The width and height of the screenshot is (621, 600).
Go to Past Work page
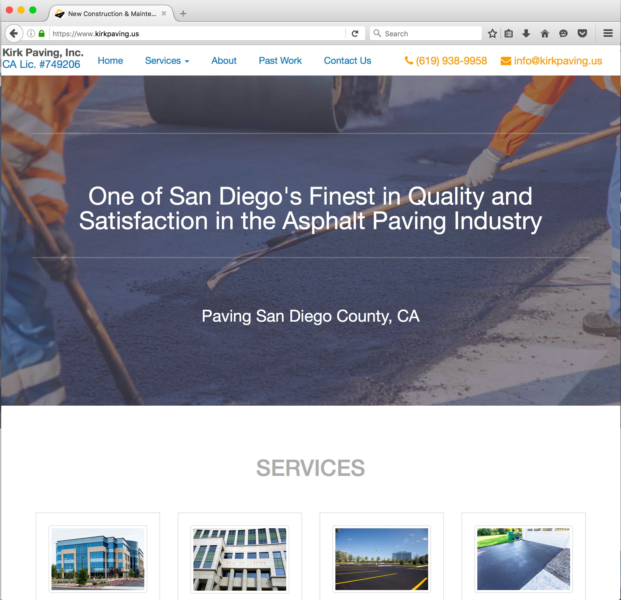pyautogui.click(x=280, y=61)
